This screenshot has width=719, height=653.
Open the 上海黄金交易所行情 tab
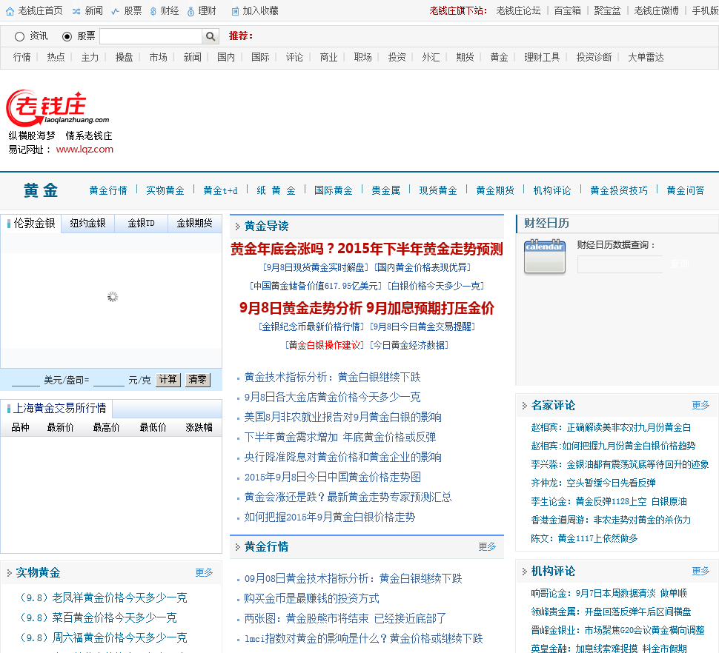tap(56, 409)
